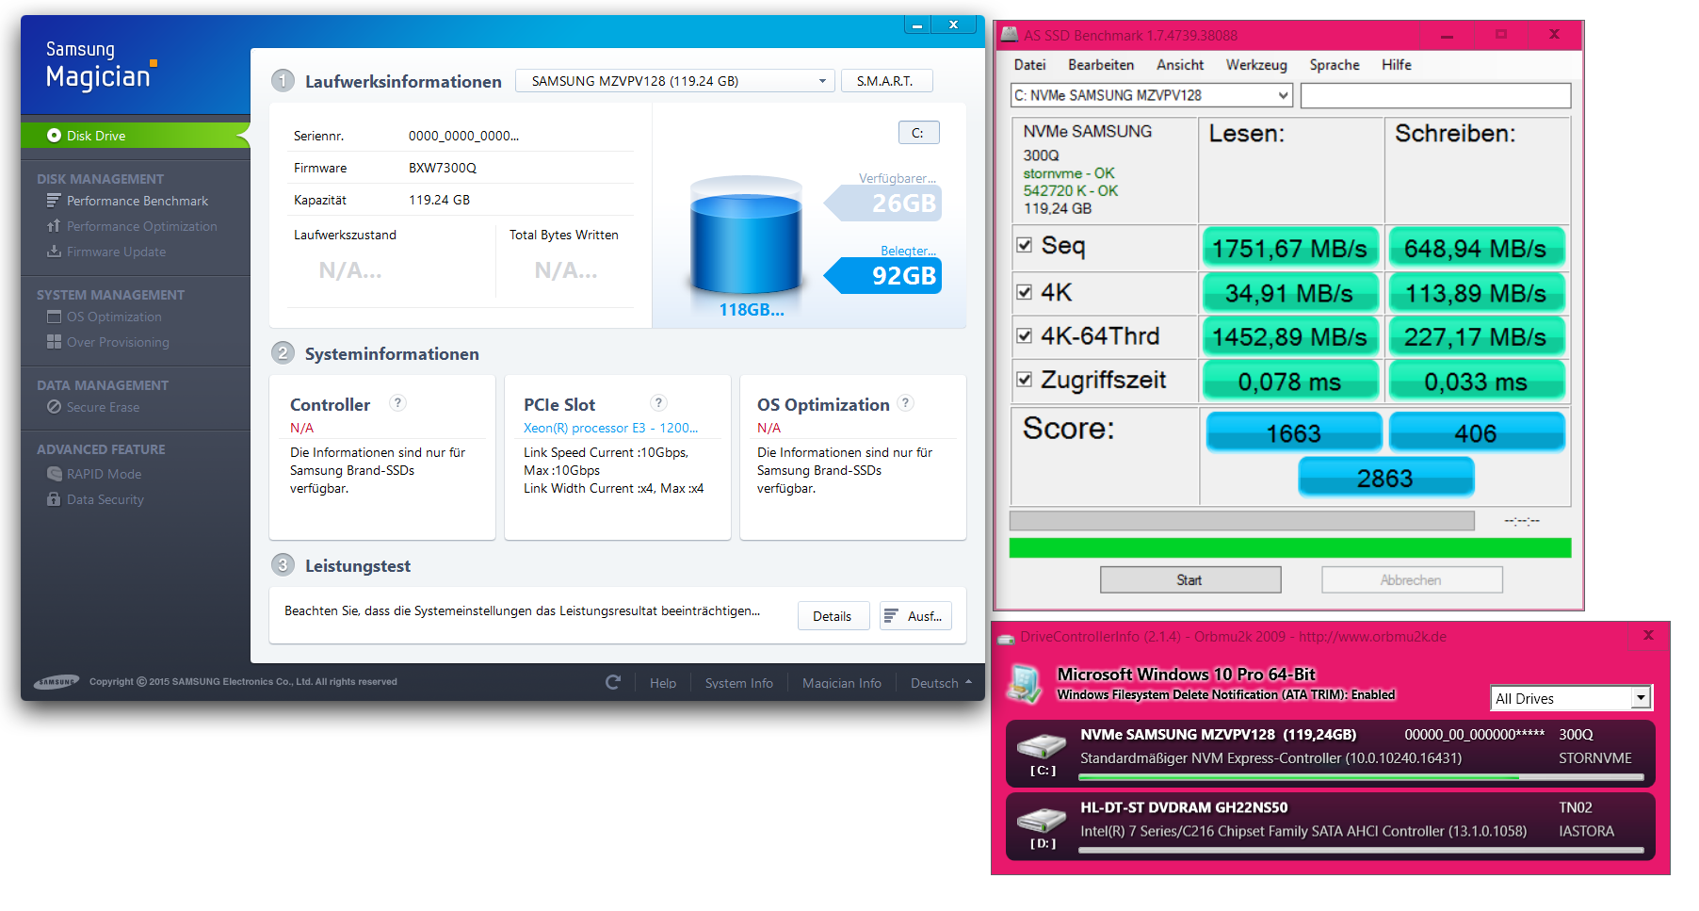
Task: Click the S.M.A.R.T. button
Action: tap(886, 81)
